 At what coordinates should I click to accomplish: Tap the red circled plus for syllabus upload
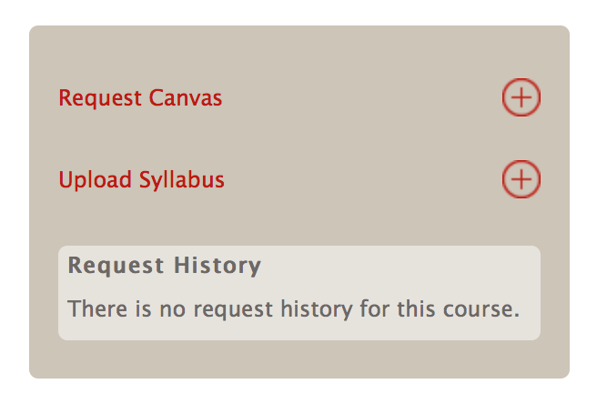(x=521, y=179)
